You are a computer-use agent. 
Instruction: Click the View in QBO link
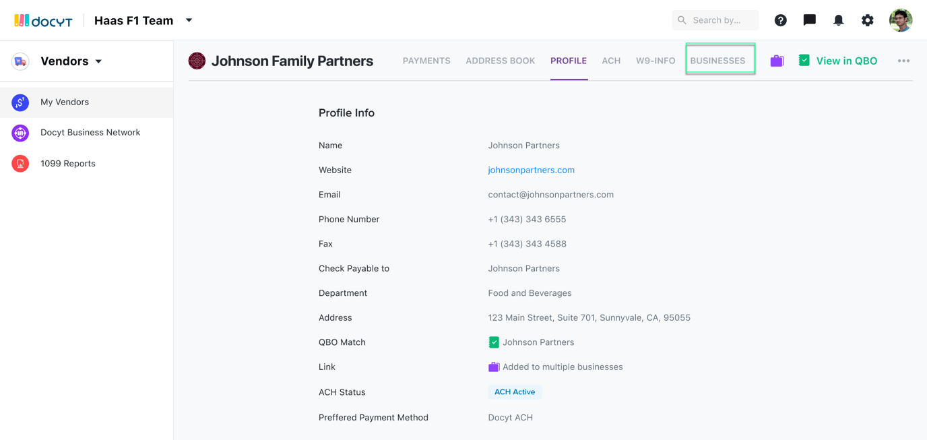point(847,61)
